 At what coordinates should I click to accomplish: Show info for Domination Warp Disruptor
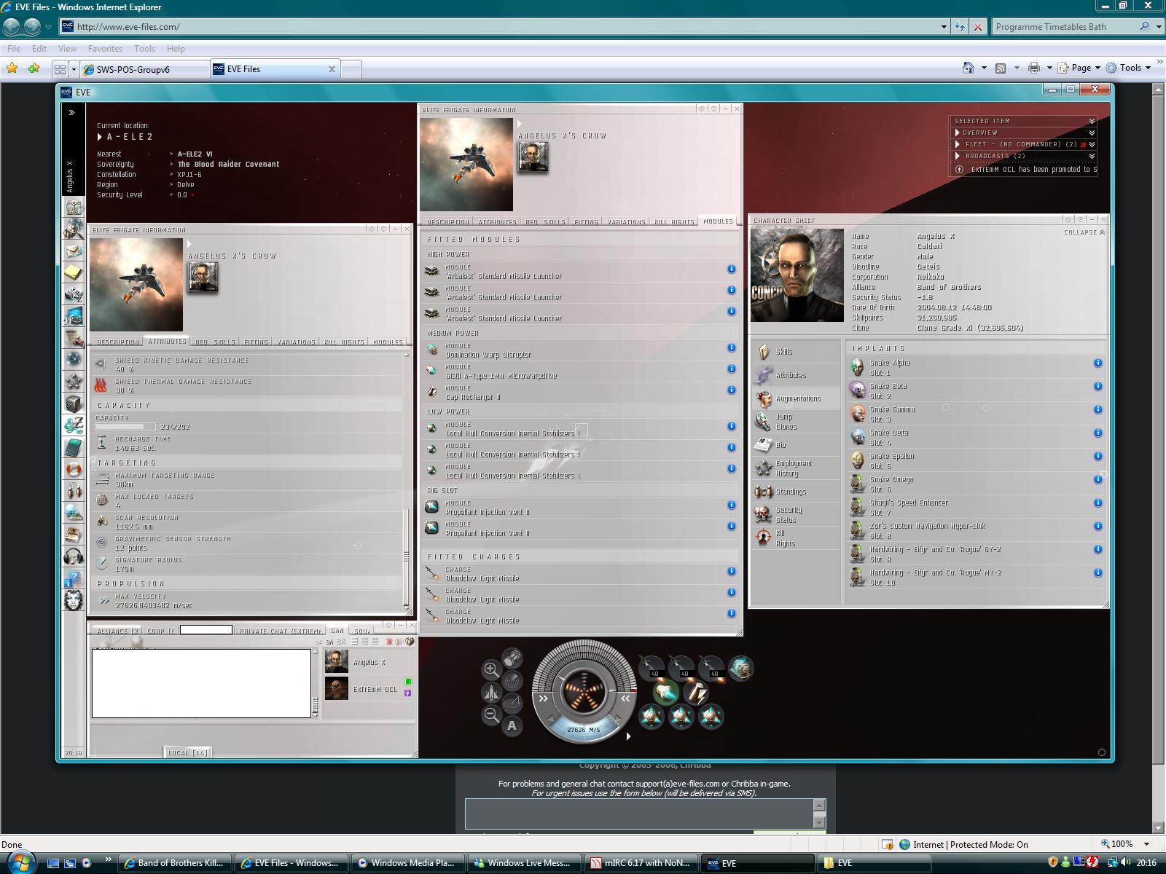731,347
